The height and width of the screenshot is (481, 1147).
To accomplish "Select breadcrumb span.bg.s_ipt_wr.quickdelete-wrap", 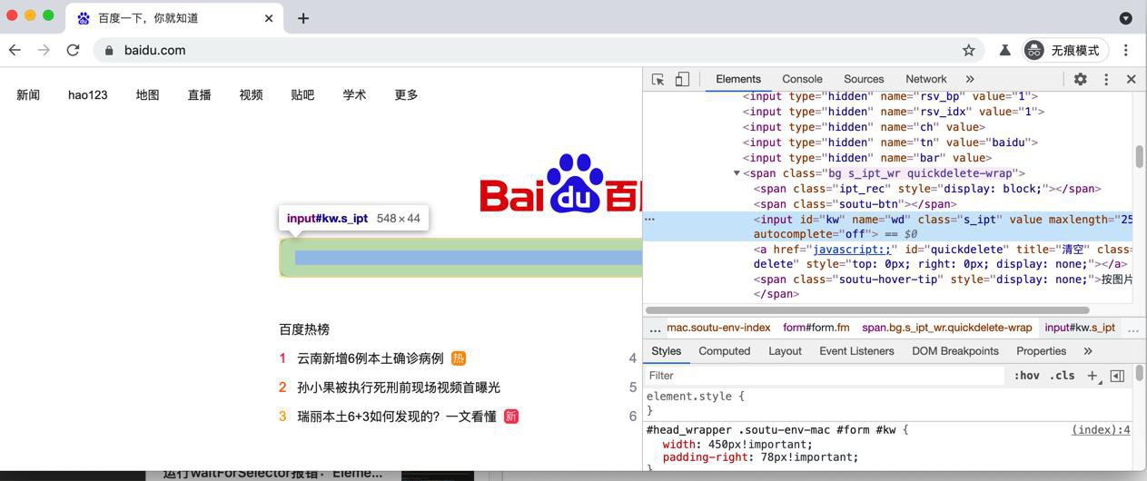I will point(946,328).
